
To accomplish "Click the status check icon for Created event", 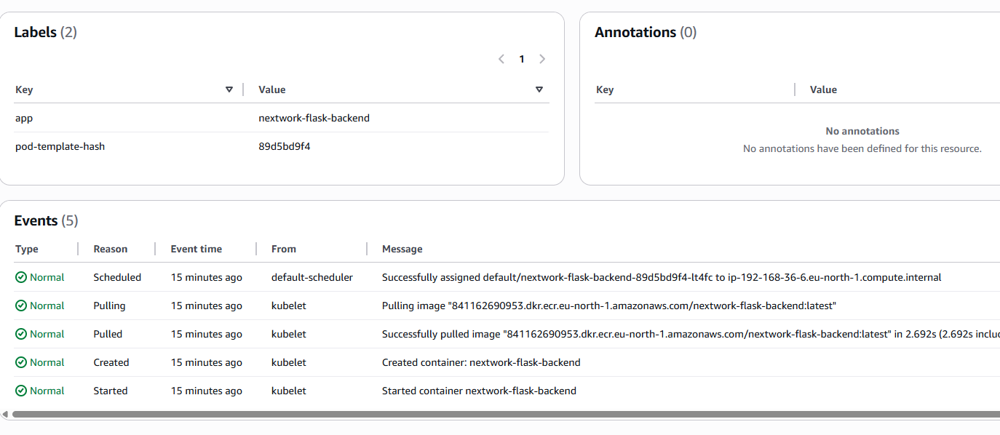I will point(21,362).
